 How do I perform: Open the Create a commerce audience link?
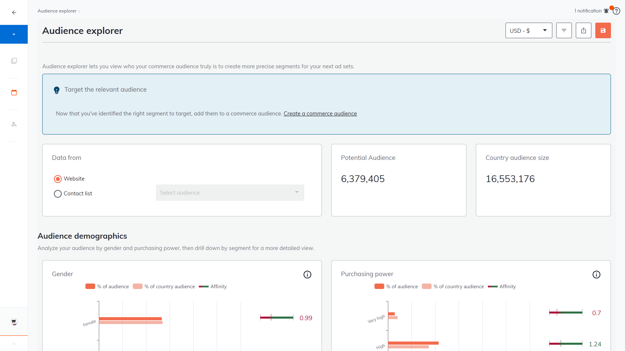(320, 113)
